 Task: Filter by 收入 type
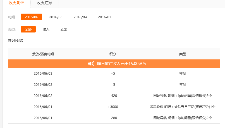(x=46, y=29)
